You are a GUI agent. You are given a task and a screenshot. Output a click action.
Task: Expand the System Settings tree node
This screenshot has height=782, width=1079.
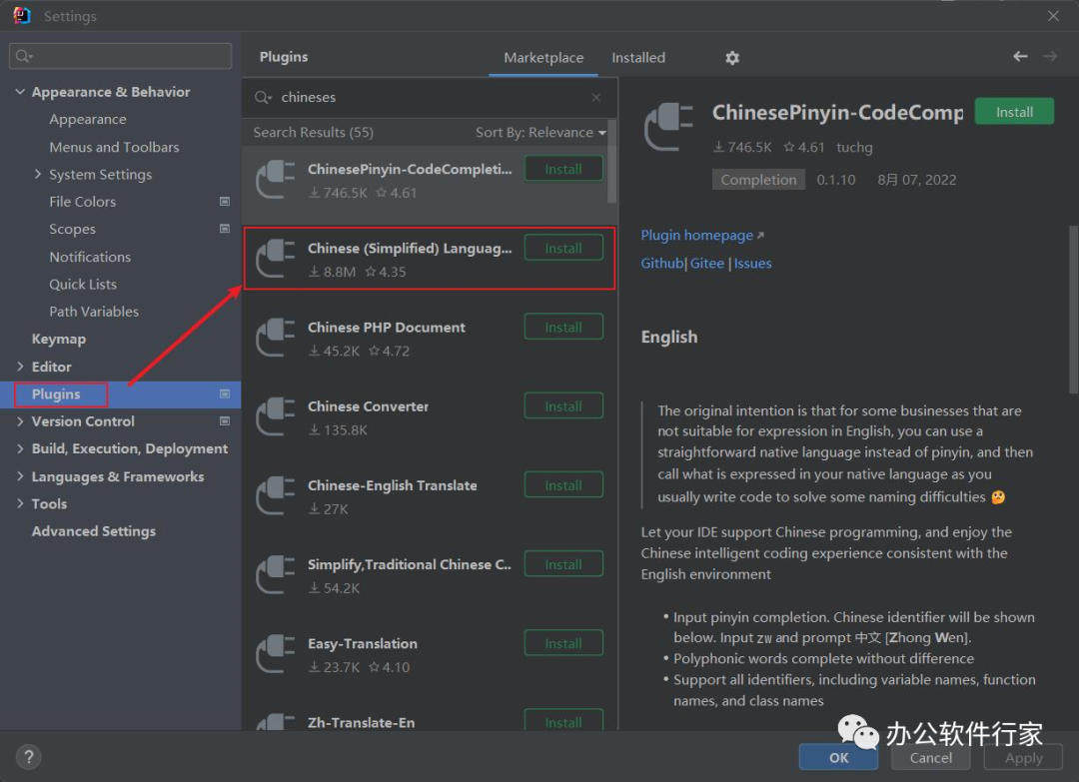click(38, 175)
